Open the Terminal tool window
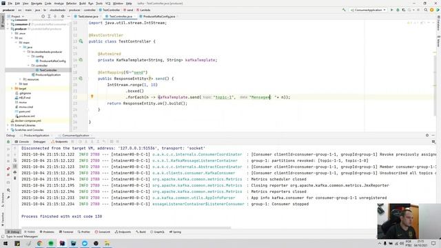 [66, 232]
